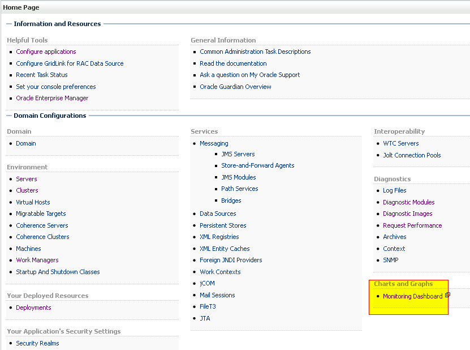Click the SNMP diagnostics link

pyautogui.click(x=390, y=260)
